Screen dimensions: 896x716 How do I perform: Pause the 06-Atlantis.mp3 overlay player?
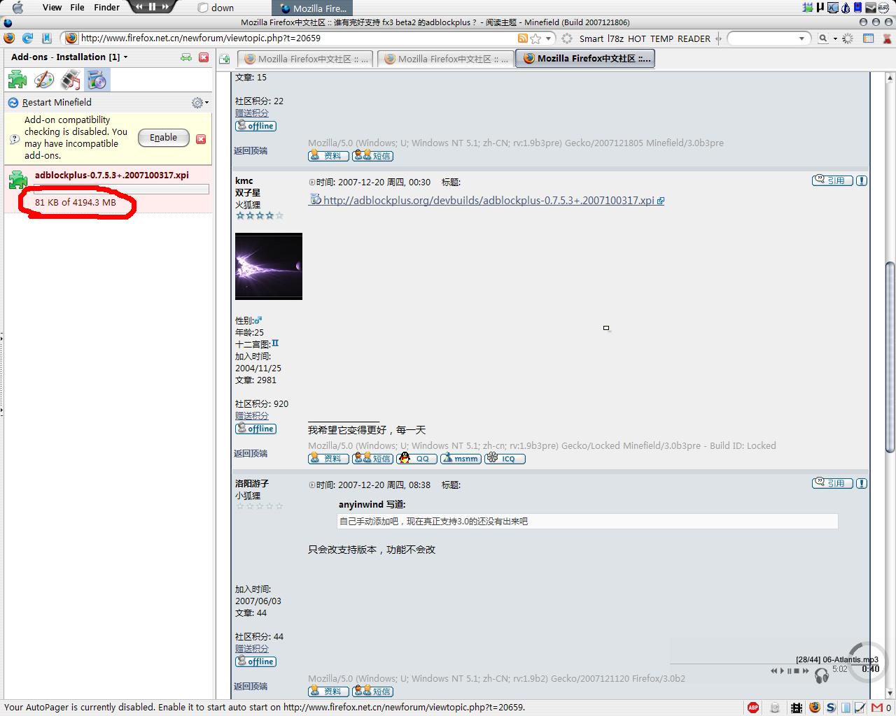[790, 671]
